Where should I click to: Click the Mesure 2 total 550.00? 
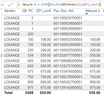[x=95, y=93]
